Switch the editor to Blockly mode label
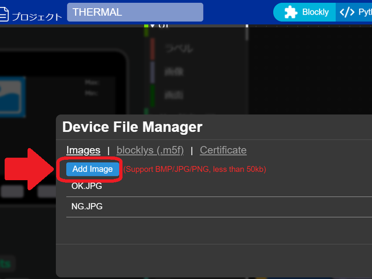Viewport: 372px width, 279px height. pyautogui.click(x=315, y=12)
